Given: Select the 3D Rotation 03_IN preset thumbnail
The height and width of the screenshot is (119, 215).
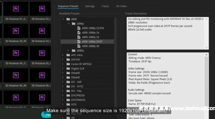Looking at the screenshot, I should pos(16,31).
